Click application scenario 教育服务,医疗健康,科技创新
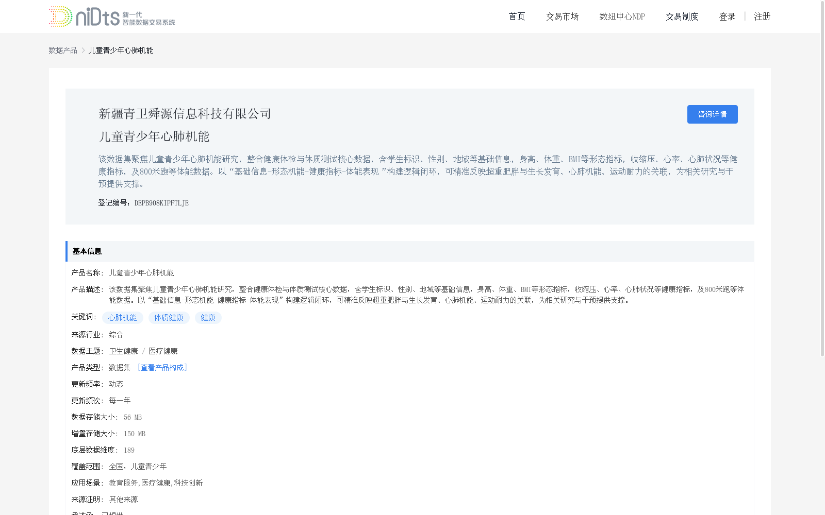The height and width of the screenshot is (515, 825). coord(156,483)
